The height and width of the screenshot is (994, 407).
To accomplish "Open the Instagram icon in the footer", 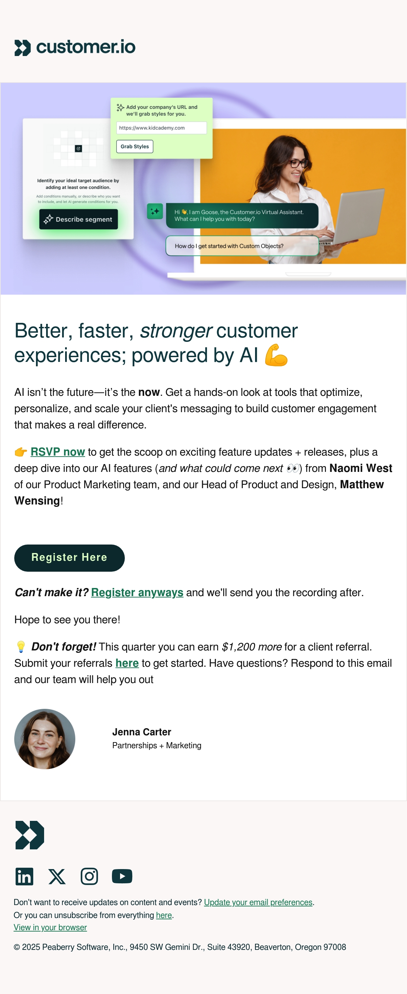I will tap(90, 876).
